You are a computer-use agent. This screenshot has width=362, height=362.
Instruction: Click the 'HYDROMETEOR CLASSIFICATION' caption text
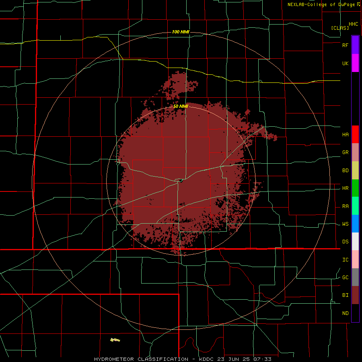pos(141,359)
